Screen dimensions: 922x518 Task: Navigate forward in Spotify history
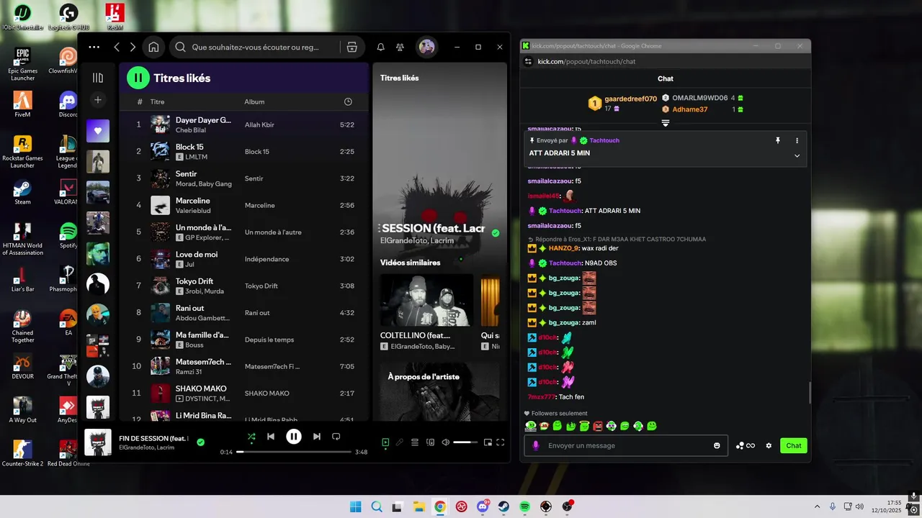coord(133,47)
